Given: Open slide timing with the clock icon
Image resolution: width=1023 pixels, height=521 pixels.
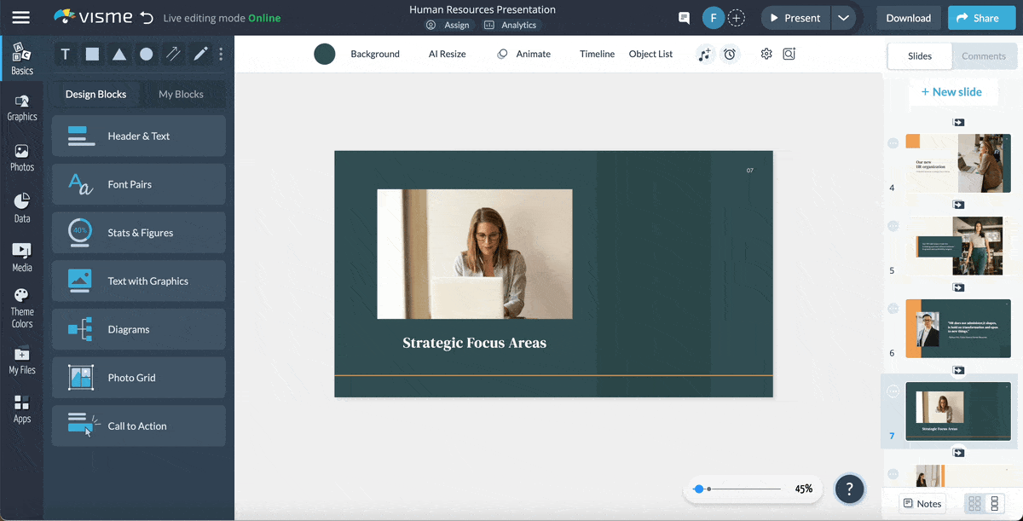Looking at the screenshot, I should pyautogui.click(x=730, y=54).
